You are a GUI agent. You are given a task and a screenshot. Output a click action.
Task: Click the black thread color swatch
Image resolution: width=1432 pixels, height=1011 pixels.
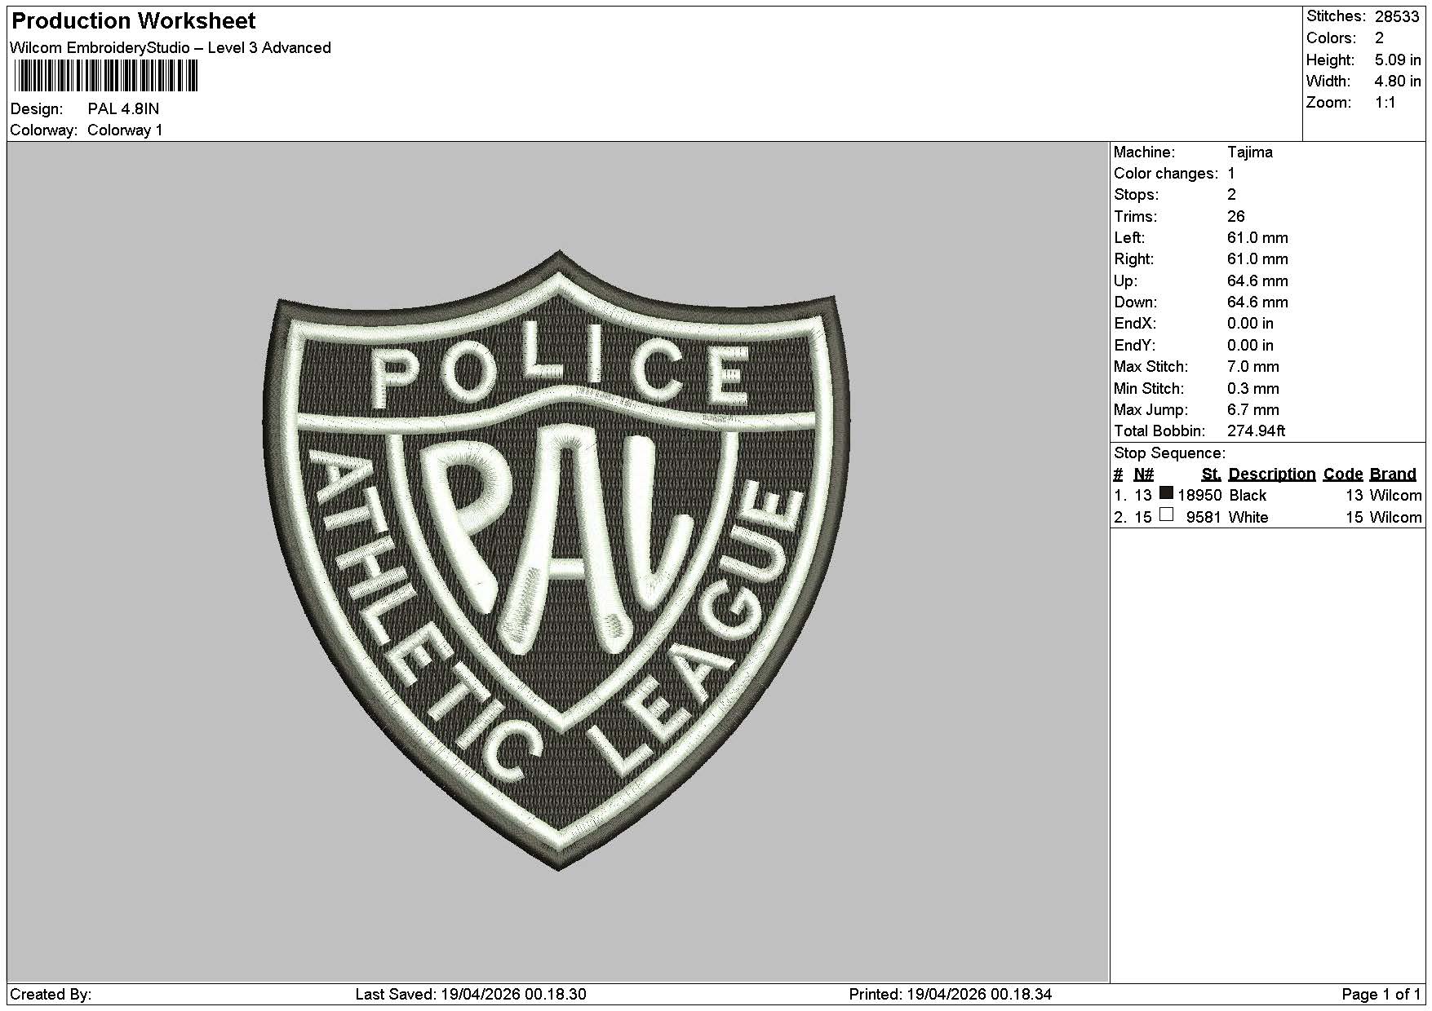click(1166, 492)
